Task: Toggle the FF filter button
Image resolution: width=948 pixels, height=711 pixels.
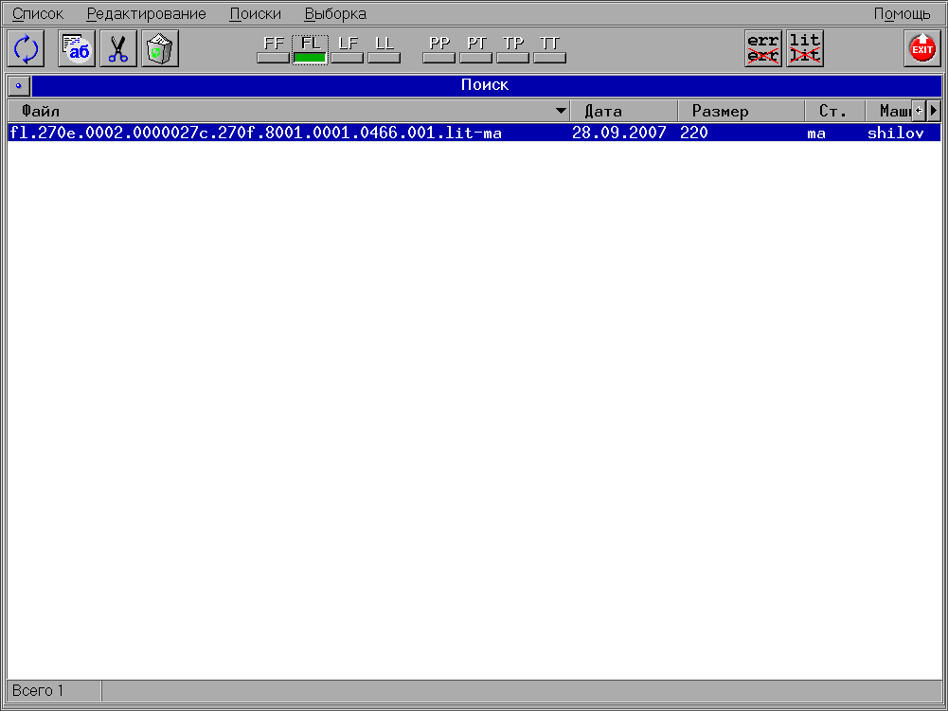Action: click(274, 49)
